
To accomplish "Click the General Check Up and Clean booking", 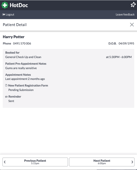I will [23, 57].
